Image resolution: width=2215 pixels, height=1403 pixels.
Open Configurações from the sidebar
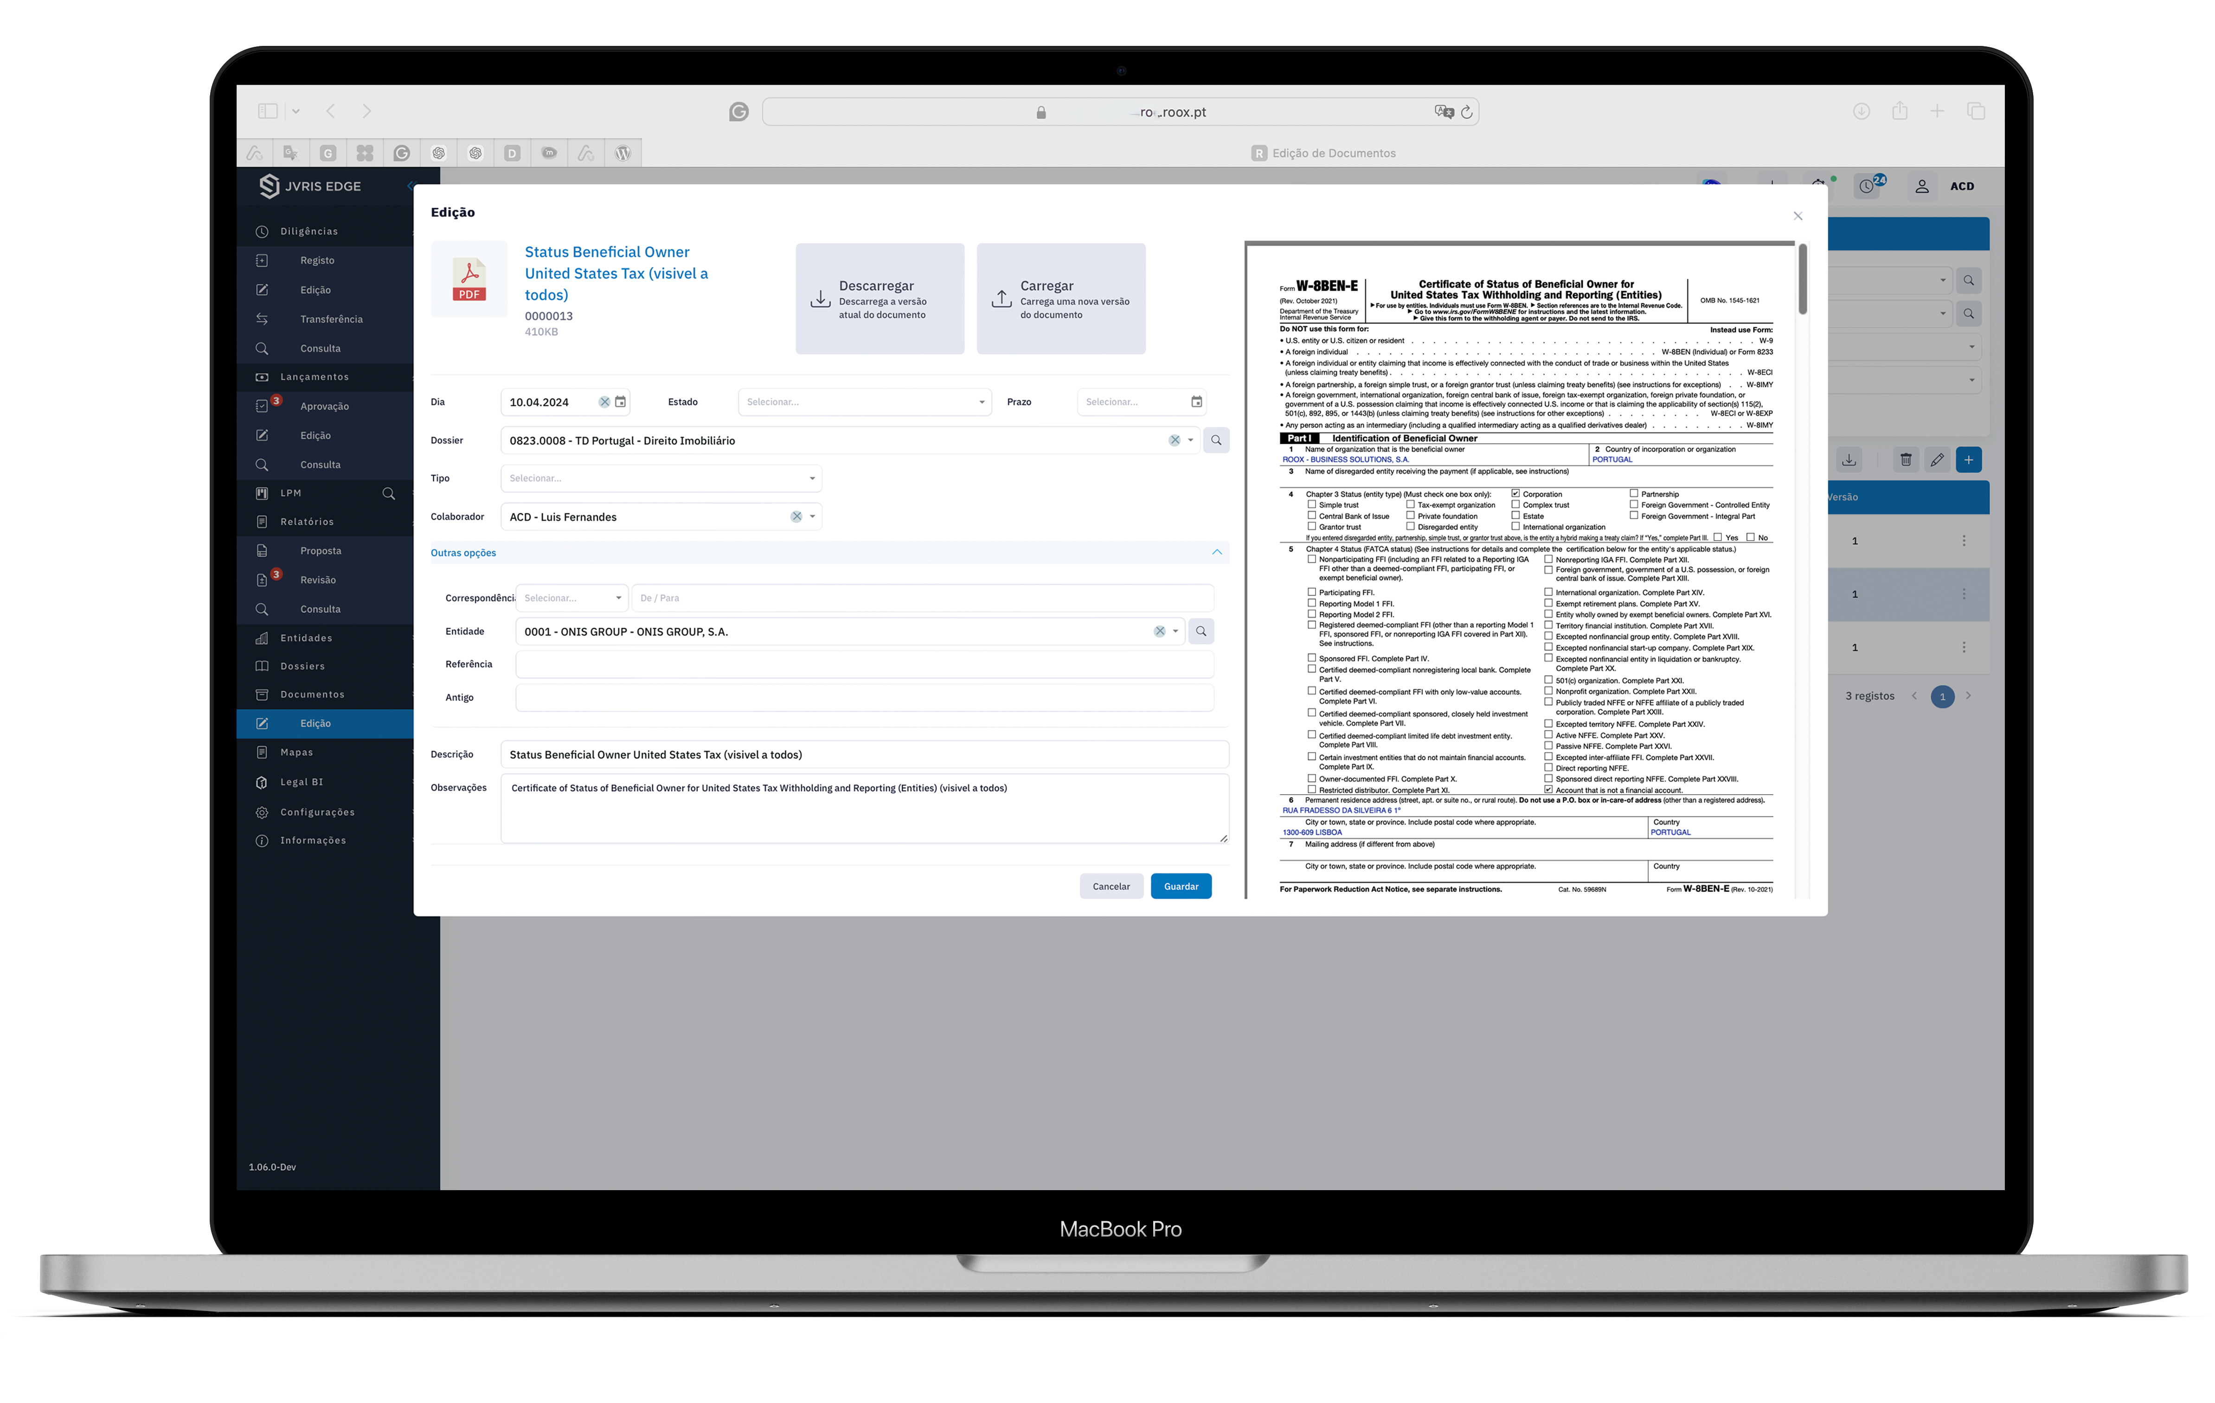click(317, 811)
